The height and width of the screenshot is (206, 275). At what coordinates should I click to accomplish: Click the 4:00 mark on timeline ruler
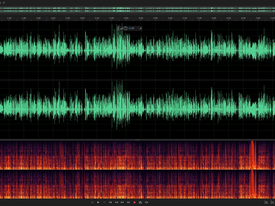tap(126, 18)
